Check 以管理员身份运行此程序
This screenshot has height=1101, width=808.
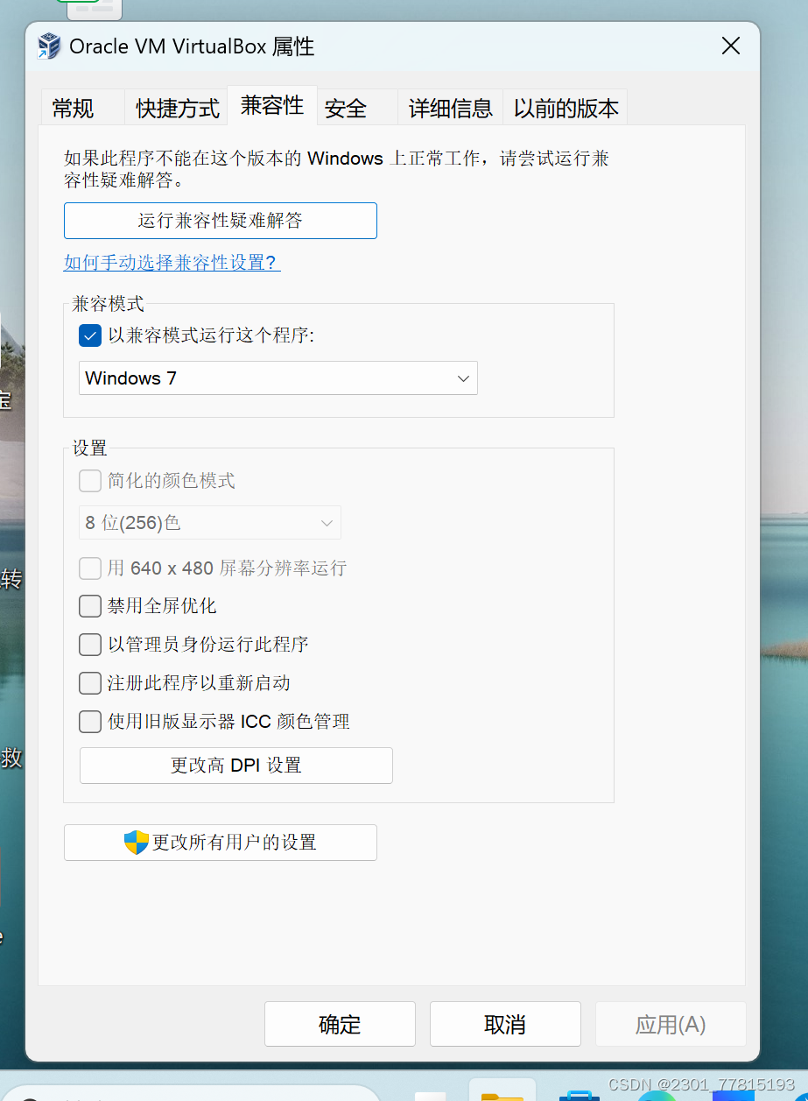(x=90, y=645)
